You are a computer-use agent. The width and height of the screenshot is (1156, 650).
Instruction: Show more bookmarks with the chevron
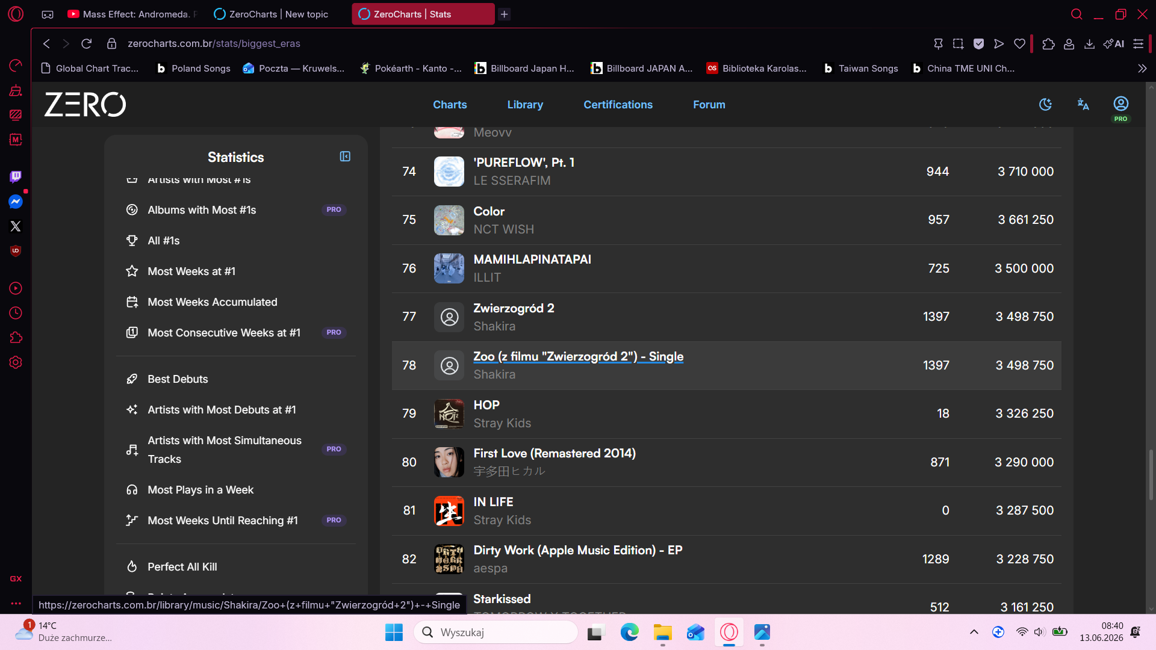pyautogui.click(x=1142, y=69)
